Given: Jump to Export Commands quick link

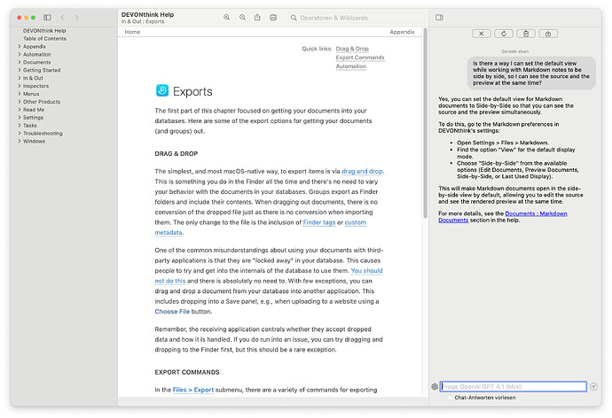Looking at the screenshot, I should (359, 58).
